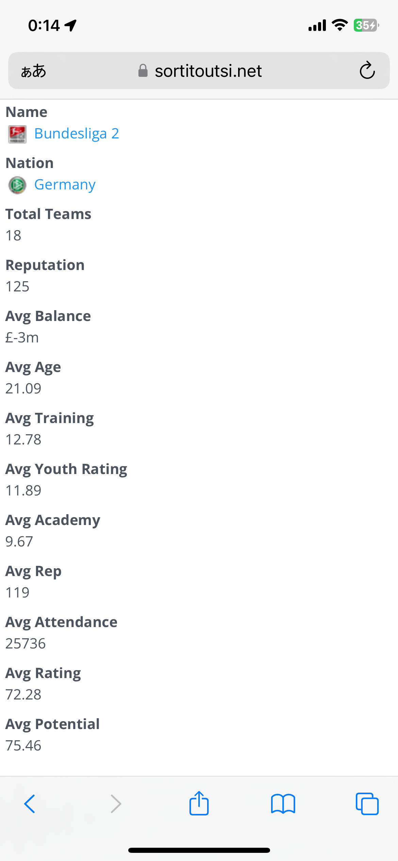Tap the Safari forward arrow
The width and height of the screenshot is (398, 861).
point(116,804)
